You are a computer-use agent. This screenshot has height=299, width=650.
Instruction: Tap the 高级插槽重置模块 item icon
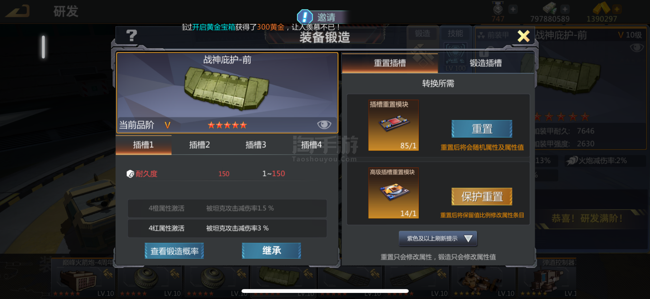tap(393, 193)
